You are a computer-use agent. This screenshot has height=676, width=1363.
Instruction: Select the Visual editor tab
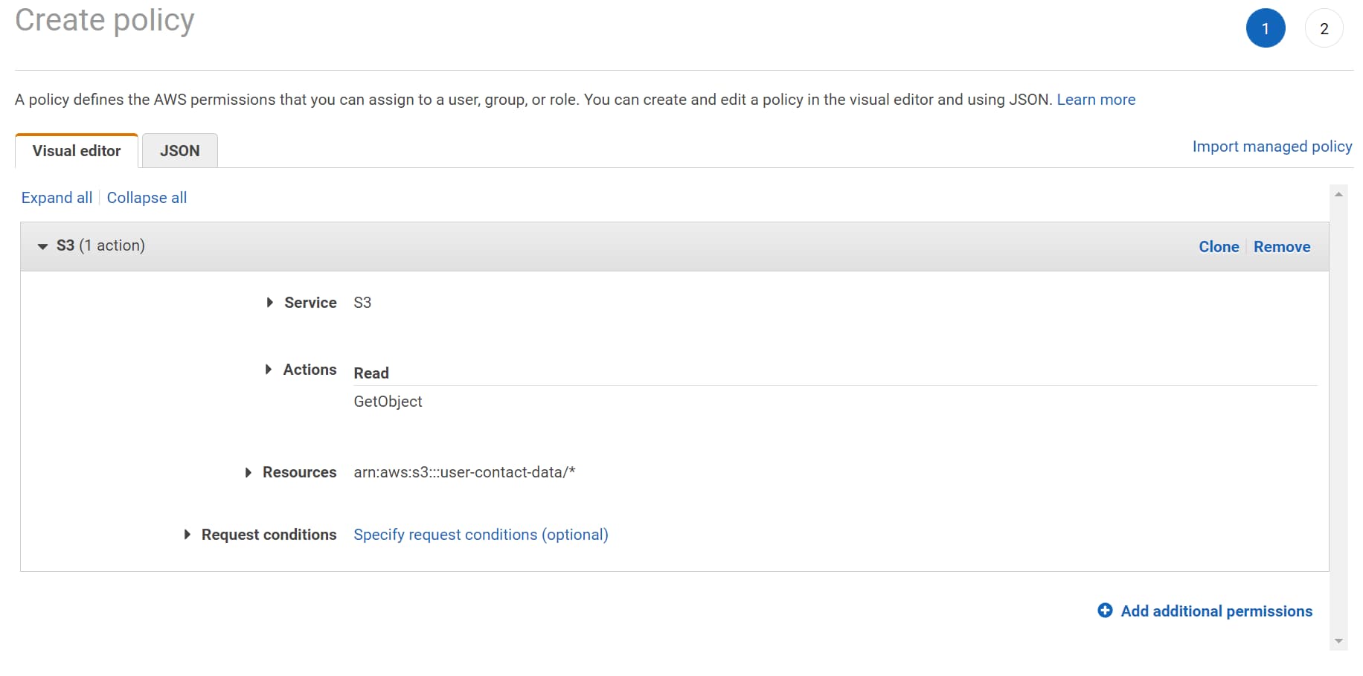(77, 151)
